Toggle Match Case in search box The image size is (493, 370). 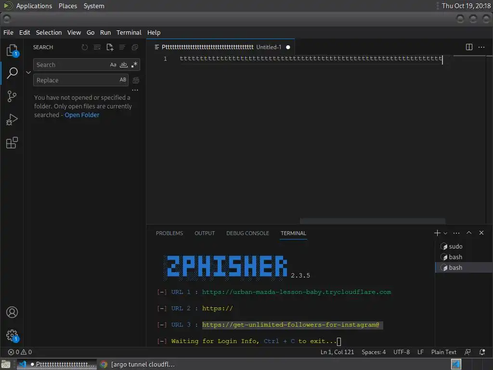(x=113, y=65)
